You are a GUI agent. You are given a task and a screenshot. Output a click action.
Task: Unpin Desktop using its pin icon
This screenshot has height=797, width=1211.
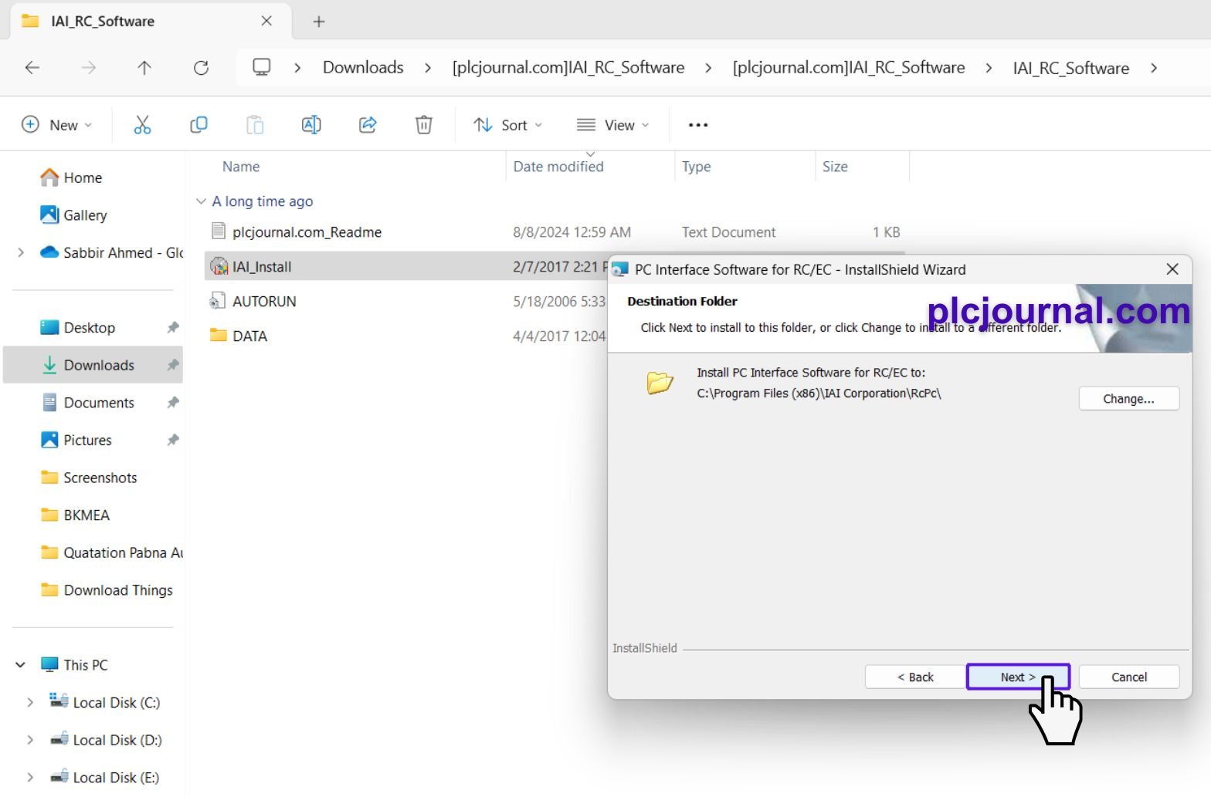click(173, 327)
